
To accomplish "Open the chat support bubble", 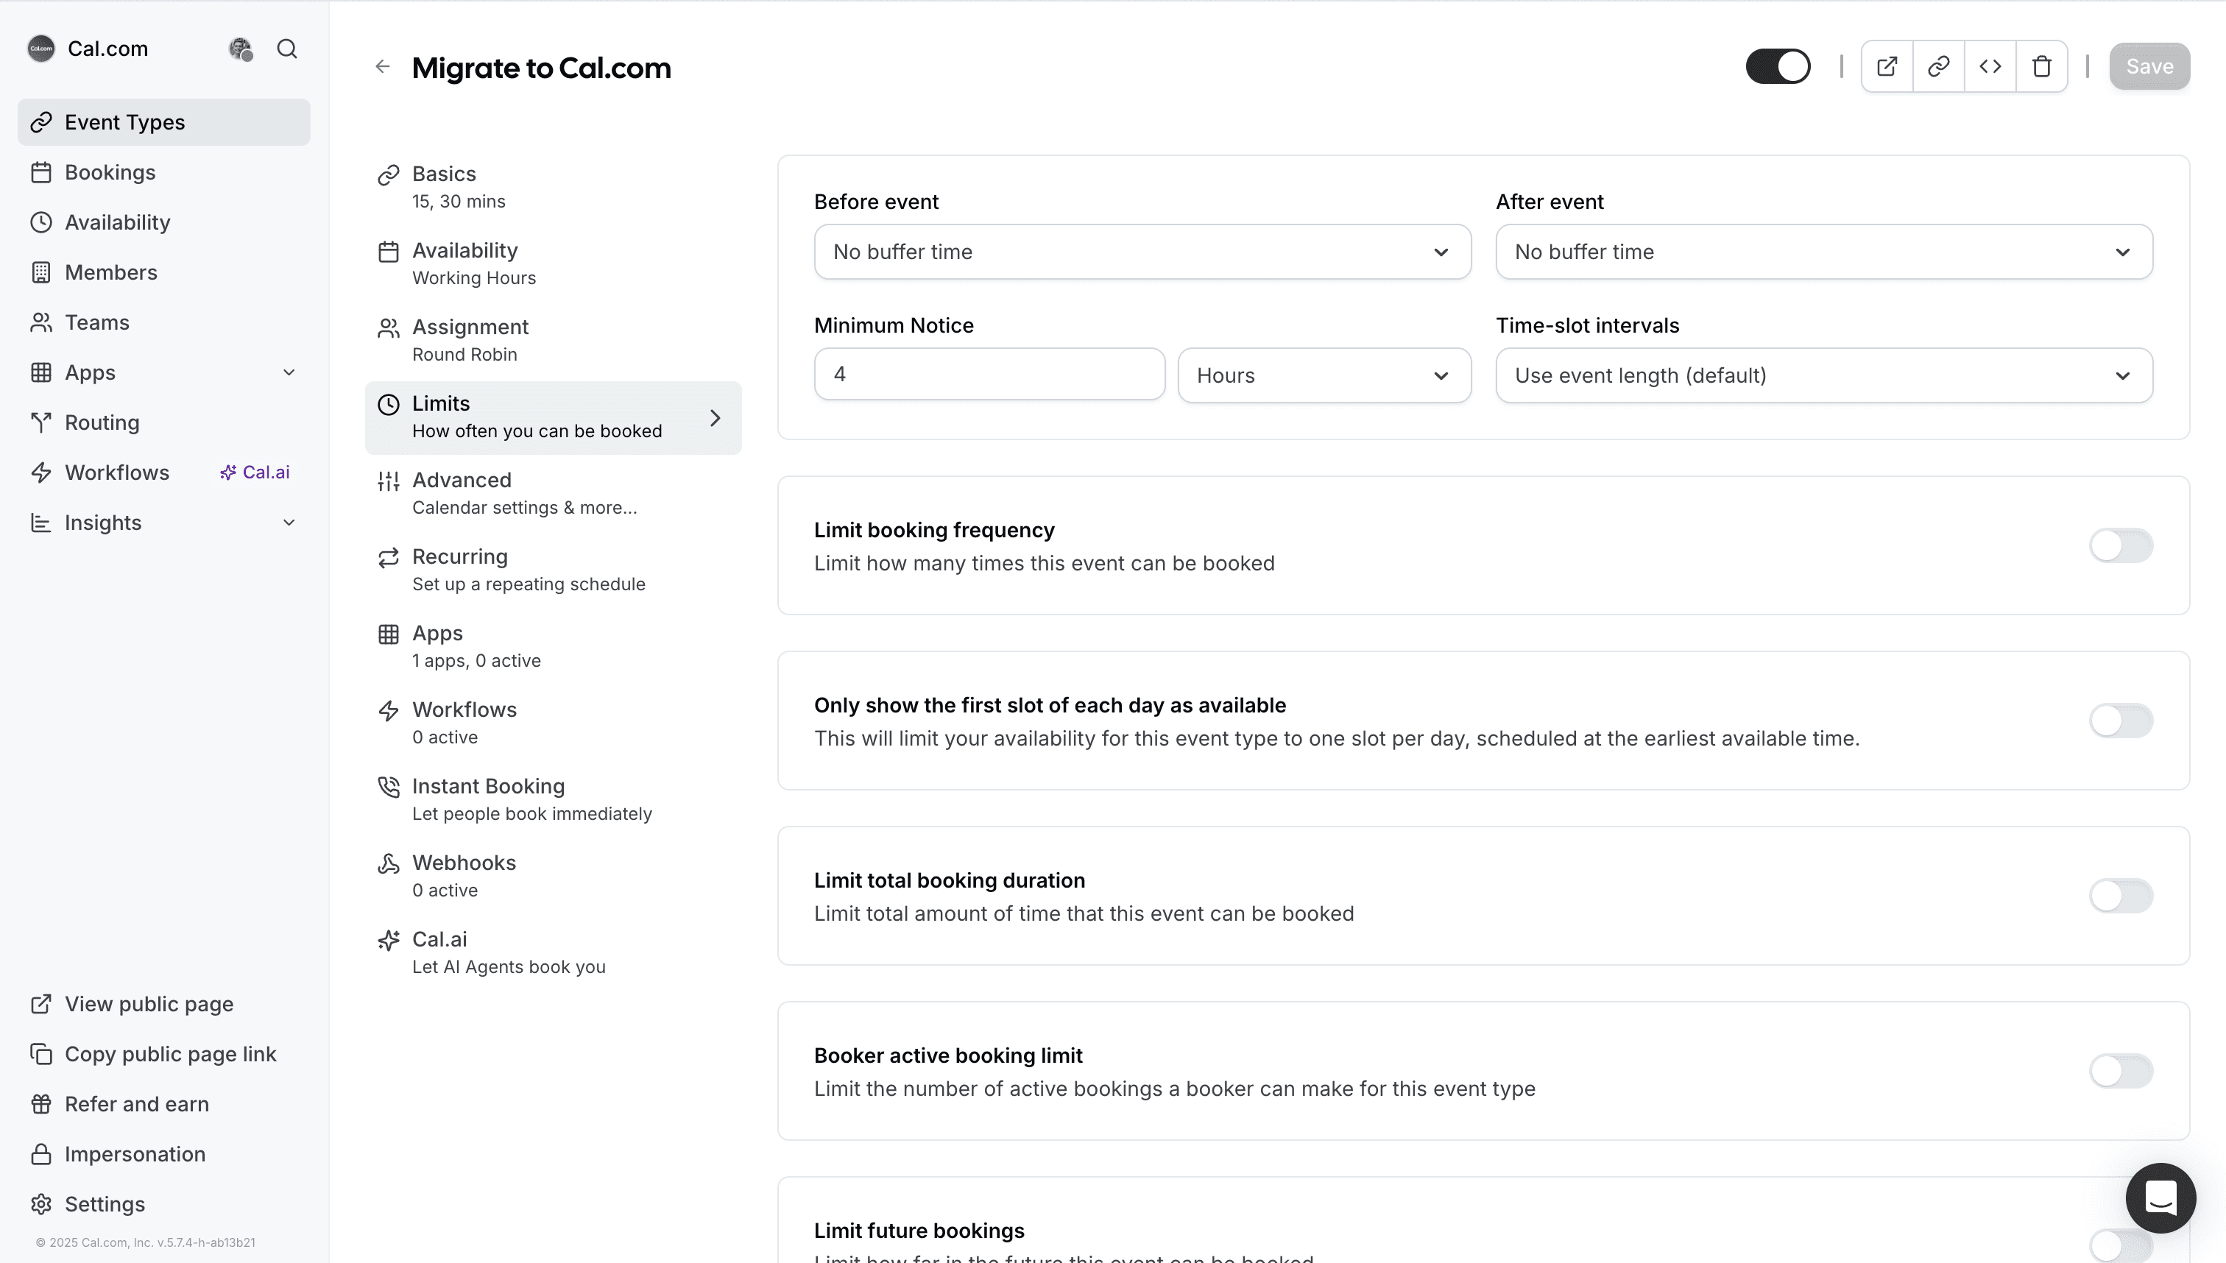I will click(x=2160, y=1198).
